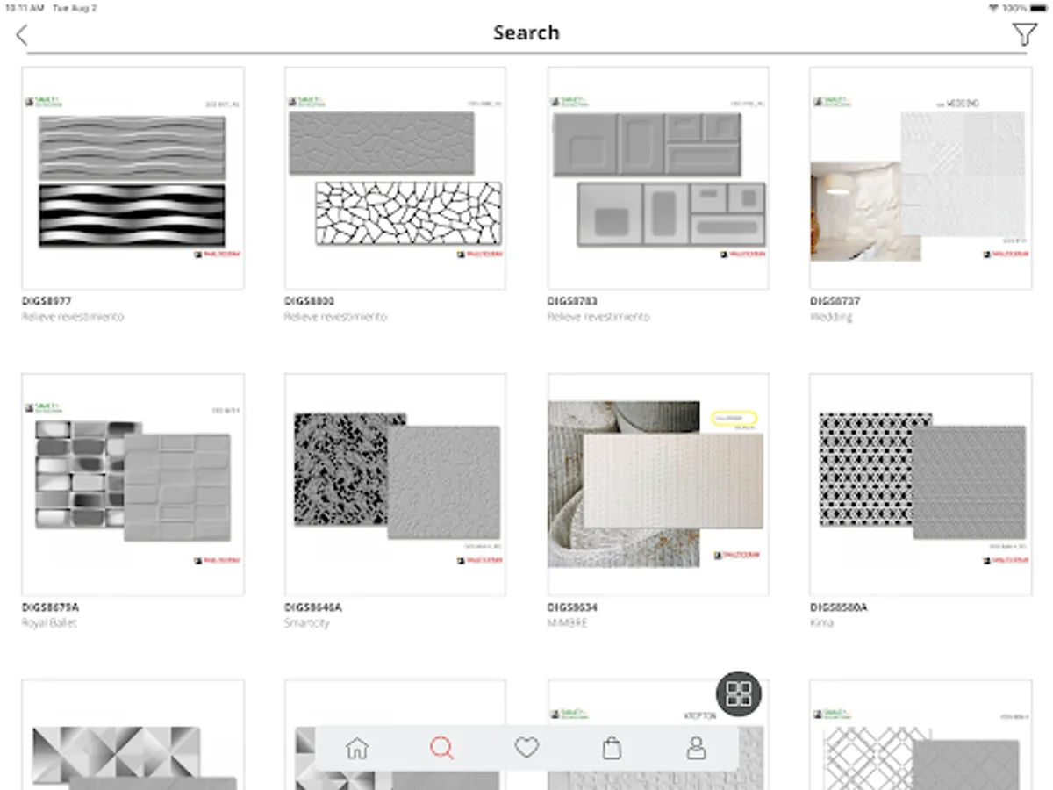
Task: Click 'Relieve revestimiento' under DIGS8977
Action: coord(73,317)
